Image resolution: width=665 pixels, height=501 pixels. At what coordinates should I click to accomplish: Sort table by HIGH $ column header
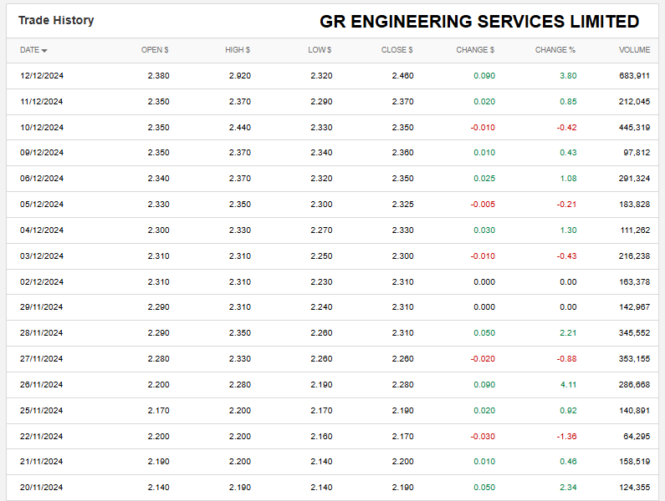coord(238,50)
